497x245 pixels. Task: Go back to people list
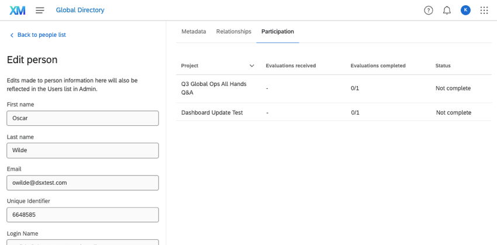click(x=42, y=35)
